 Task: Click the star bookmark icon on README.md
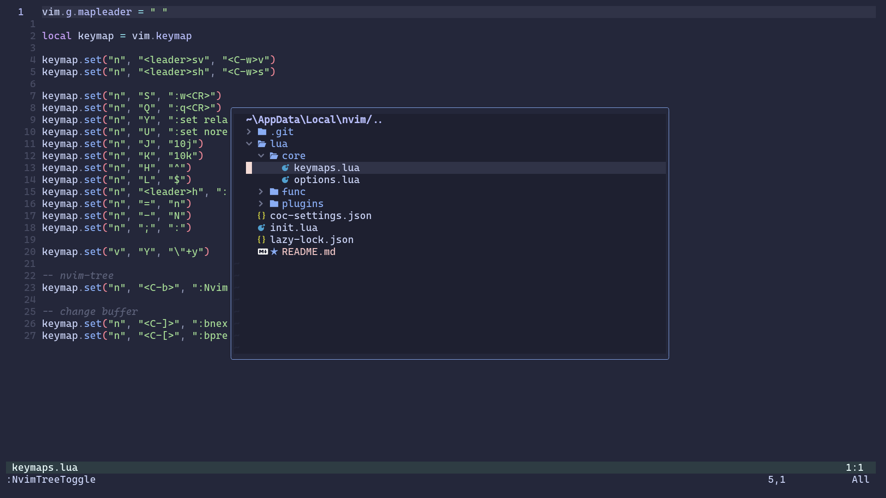tap(274, 252)
